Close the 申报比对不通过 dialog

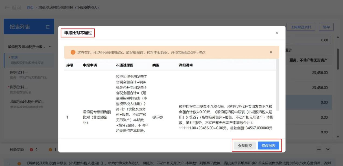[x=277, y=33]
